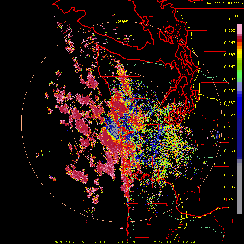This screenshot has height=244, width=244.
Task: Click the 07:44 timestamp in the caption
Action: click(189, 242)
